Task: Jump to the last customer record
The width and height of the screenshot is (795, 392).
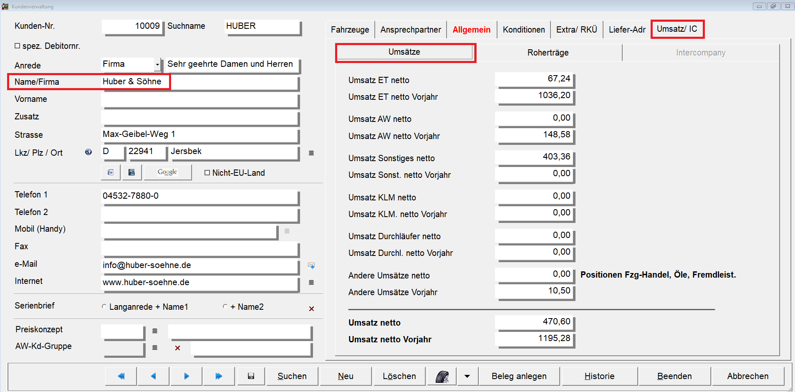Action: tap(219, 376)
